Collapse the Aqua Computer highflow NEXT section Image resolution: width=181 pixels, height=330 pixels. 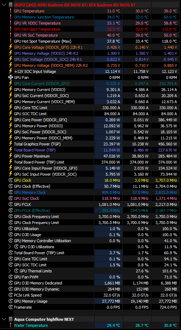click(x=3, y=319)
